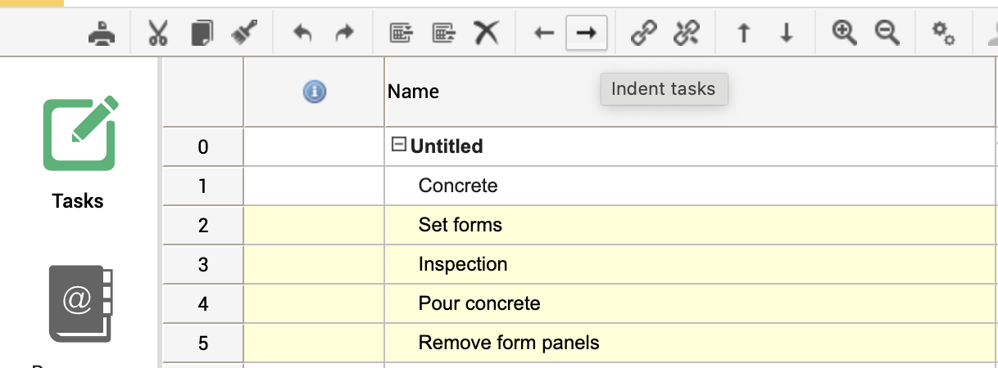Select the Pour concrete task row
998x368 pixels.
479,303
